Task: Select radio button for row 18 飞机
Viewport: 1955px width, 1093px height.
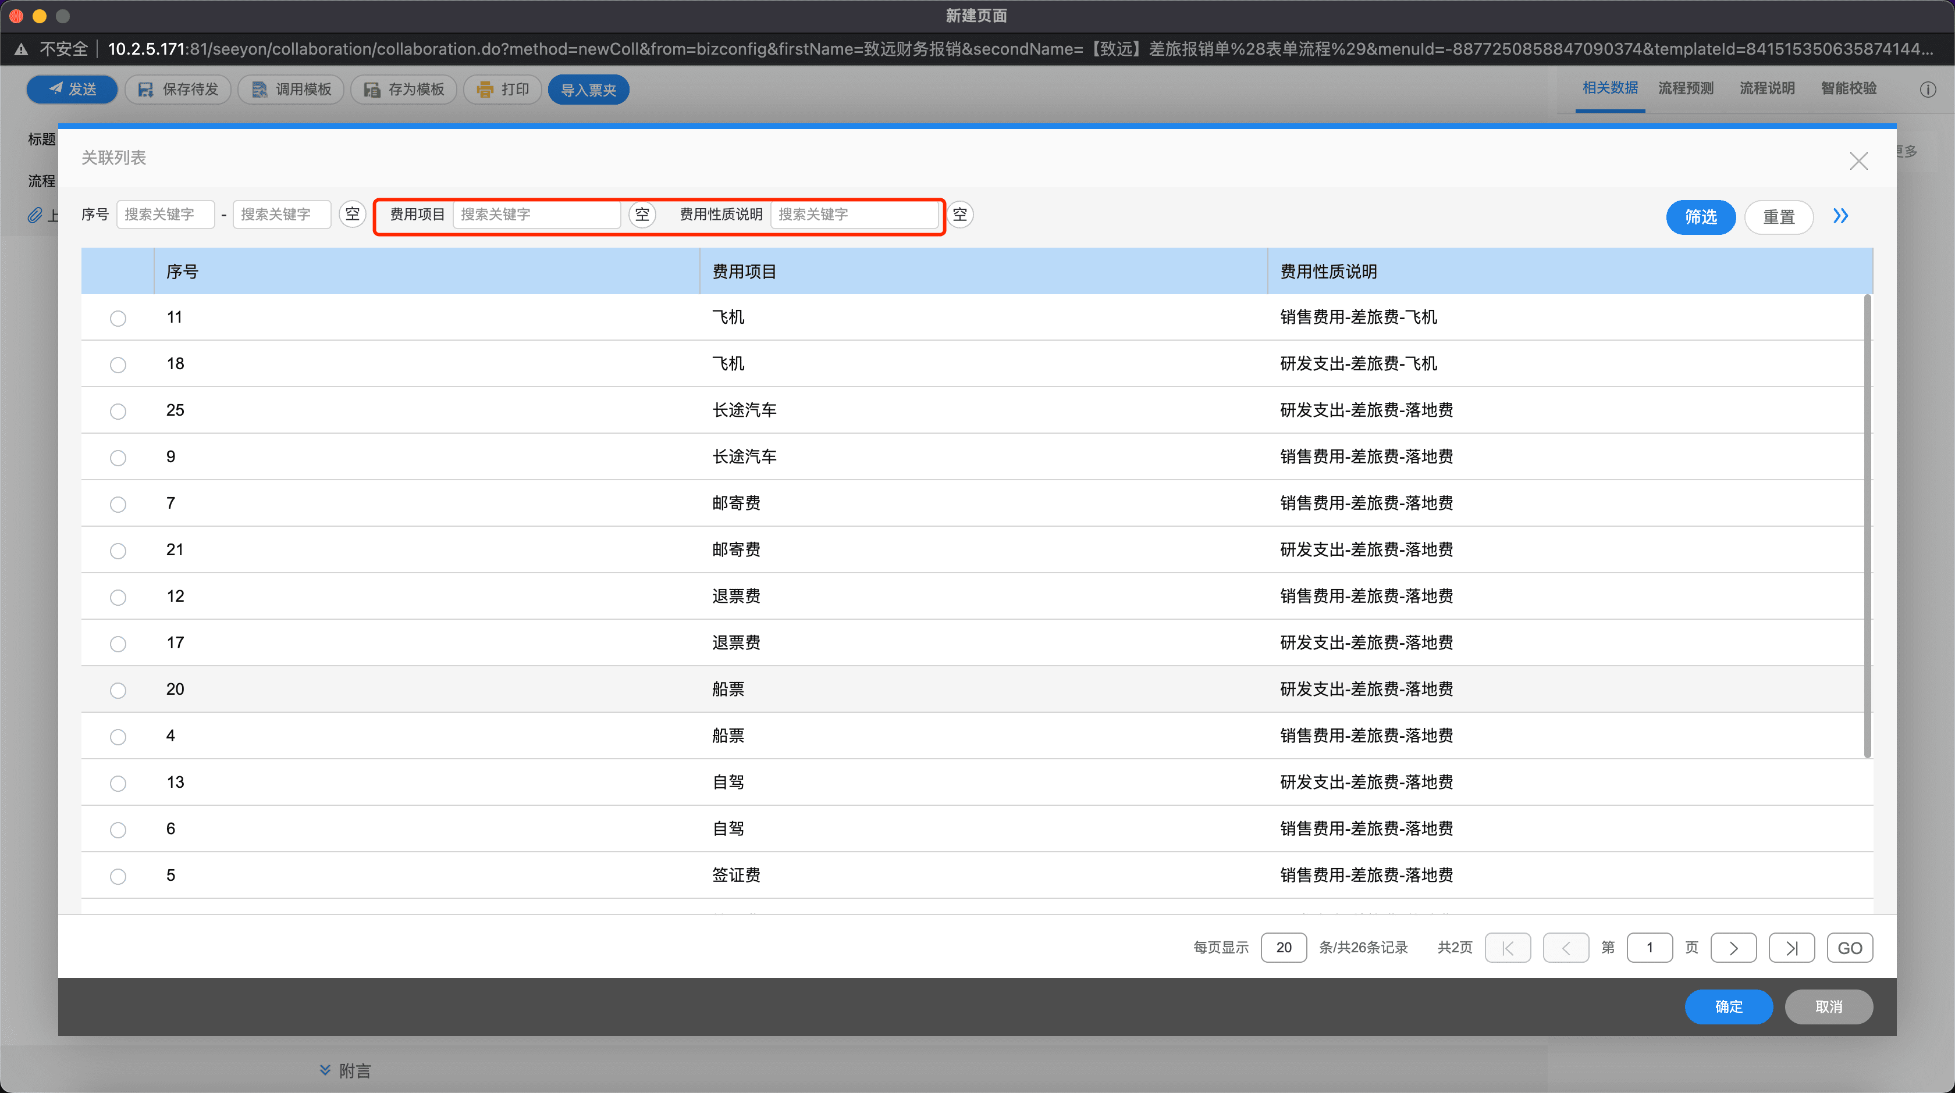Action: [118, 365]
